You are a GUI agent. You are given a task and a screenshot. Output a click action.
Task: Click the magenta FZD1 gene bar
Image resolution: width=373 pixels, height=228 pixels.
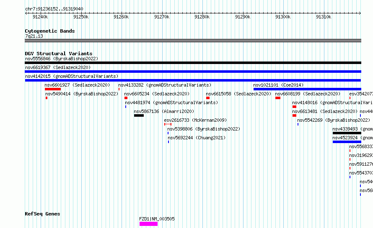pyautogui.click(x=148, y=224)
